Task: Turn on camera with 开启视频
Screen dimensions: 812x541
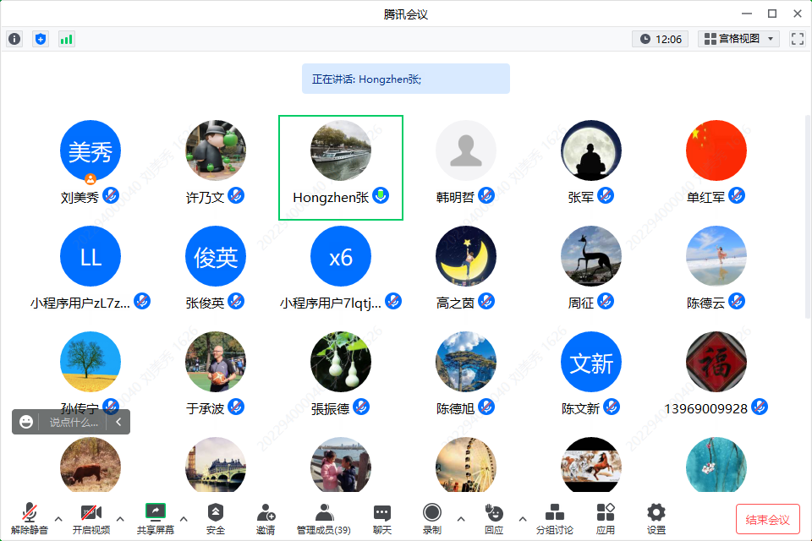Action: (91, 518)
